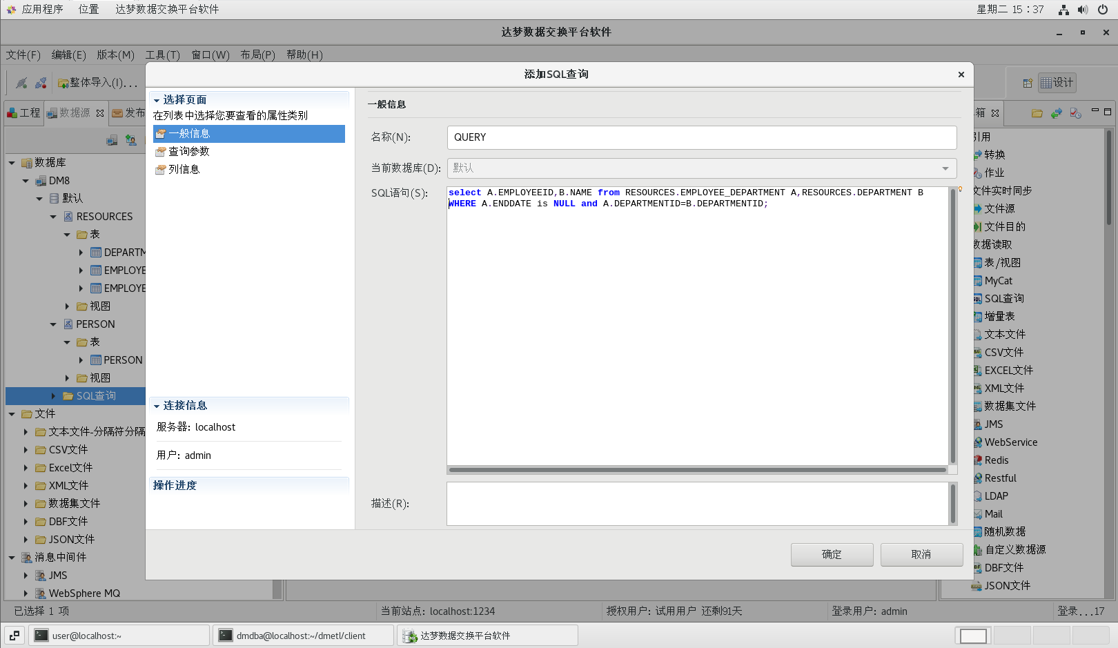Click the Redis icon in the toolbox

pos(978,460)
